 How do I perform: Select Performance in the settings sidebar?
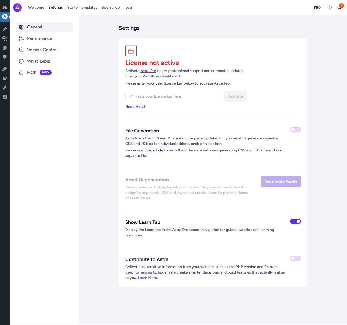click(44, 38)
